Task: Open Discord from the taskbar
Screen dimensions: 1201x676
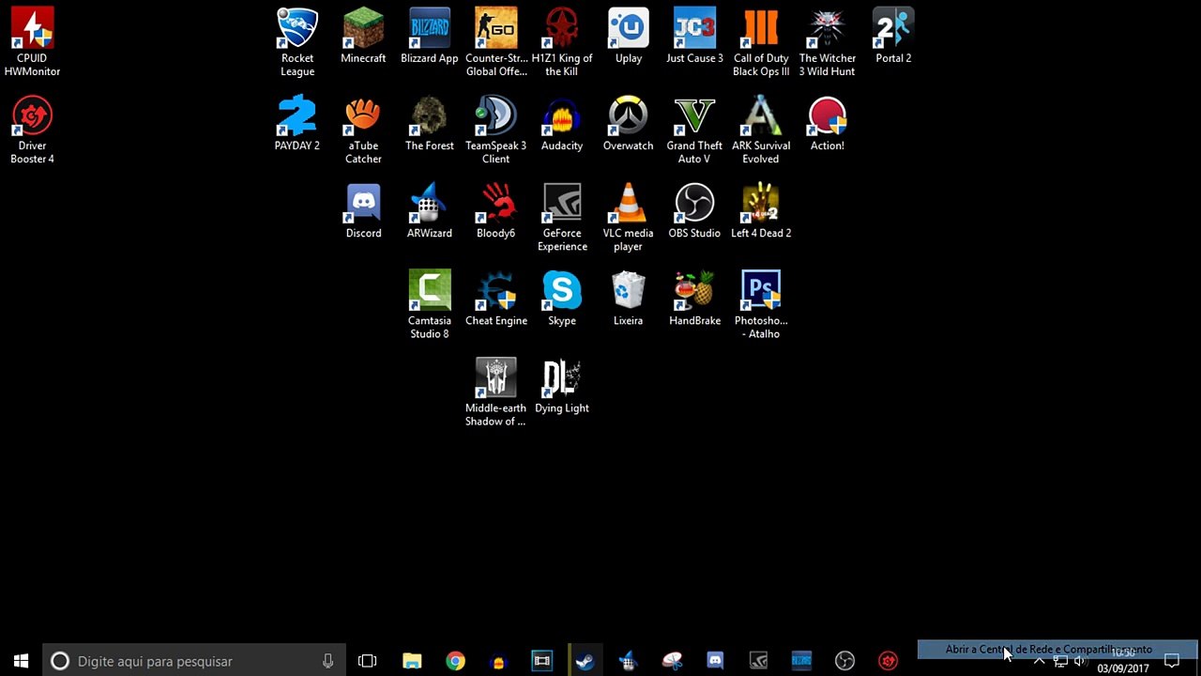Action: pyautogui.click(x=715, y=661)
